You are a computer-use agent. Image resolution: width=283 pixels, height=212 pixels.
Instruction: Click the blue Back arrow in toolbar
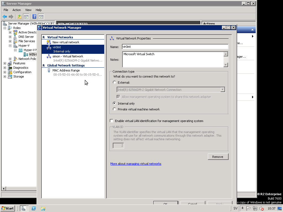pyautogui.click(x=5, y=17)
